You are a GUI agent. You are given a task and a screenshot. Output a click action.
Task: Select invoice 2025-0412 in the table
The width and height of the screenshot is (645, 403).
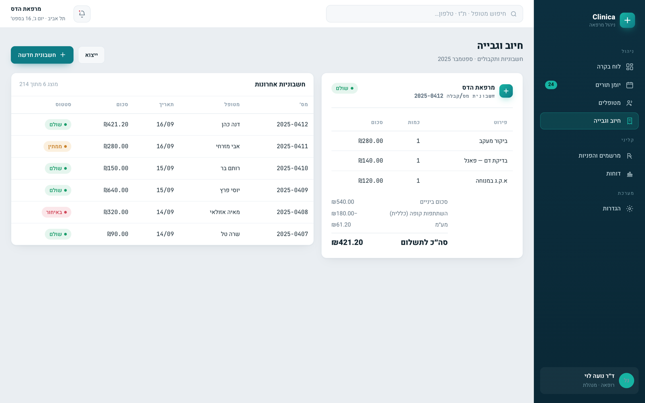tap(292, 125)
